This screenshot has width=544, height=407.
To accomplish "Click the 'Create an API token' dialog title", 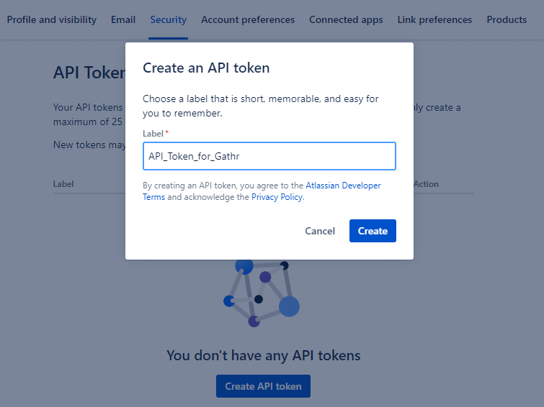I will [206, 68].
